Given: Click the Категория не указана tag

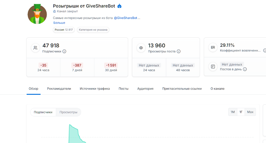Looking at the screenshot, I should click(x=93, y=30).
